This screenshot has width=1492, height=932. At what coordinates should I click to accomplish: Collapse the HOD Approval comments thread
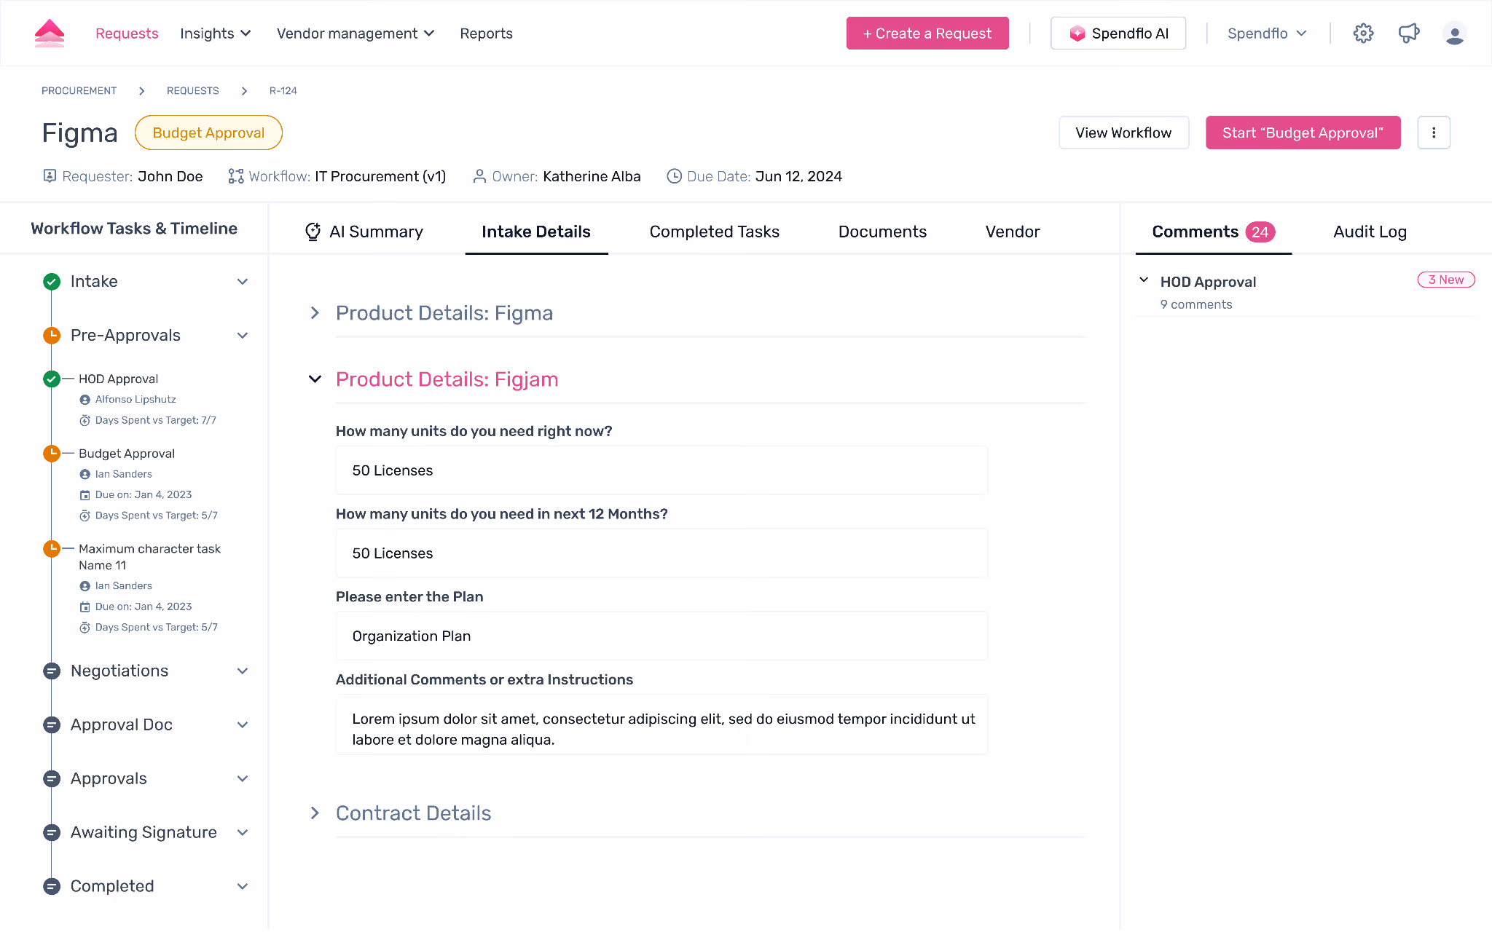1144,280
